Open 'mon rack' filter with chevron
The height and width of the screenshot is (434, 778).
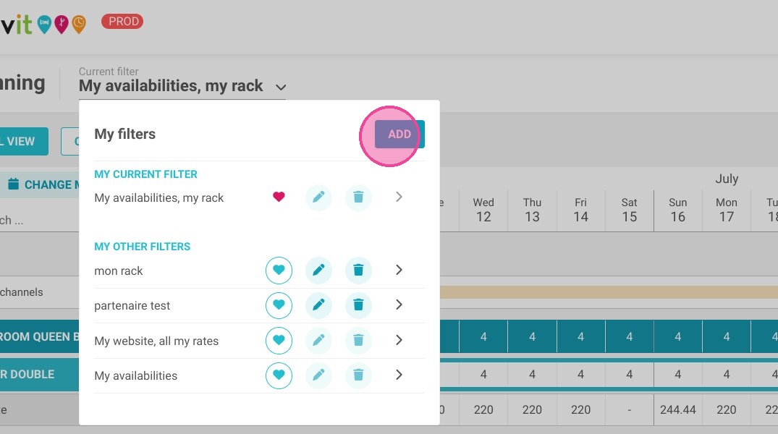[x=399, y=271]
